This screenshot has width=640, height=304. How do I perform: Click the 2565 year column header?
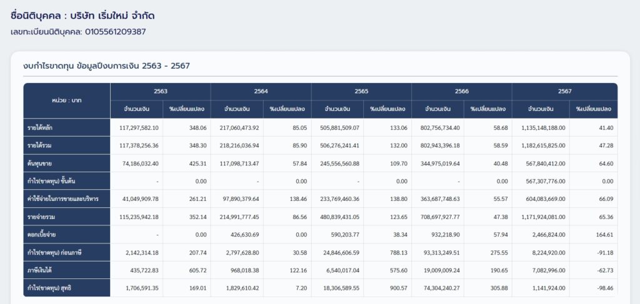pyautogui.click(x=361, y=91)
